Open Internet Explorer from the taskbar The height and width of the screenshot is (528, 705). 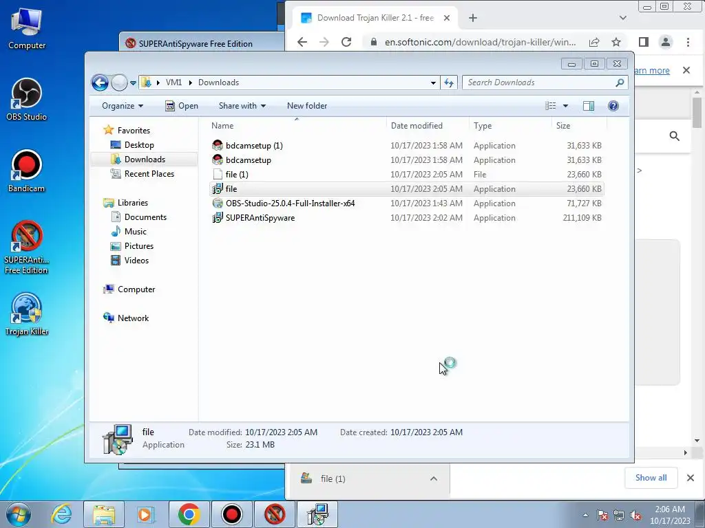[x=61, y=514]
